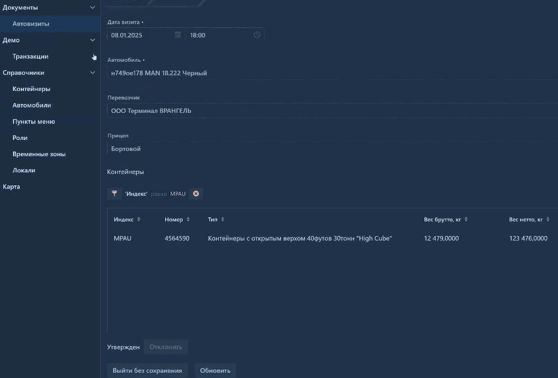Collapse the Демо section
Screen dimensions: 558x378
click(x=92, y=40)
